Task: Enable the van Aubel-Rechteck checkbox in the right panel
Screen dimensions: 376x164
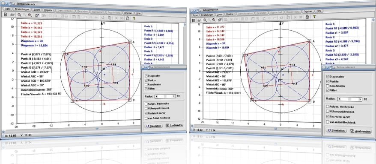Action: (x=328, y=122)
